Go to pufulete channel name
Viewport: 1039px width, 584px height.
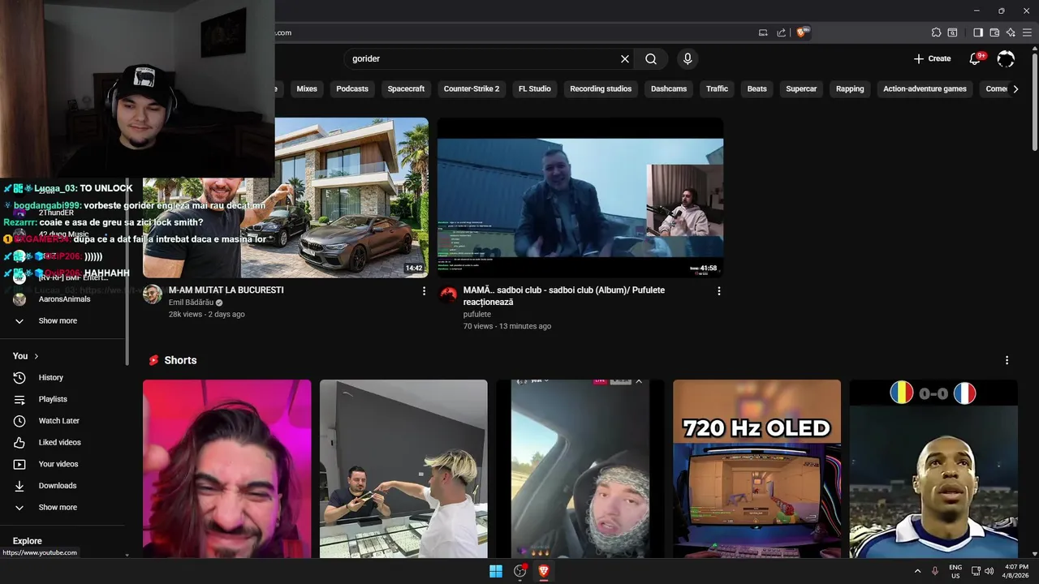[x=477, y=315]
